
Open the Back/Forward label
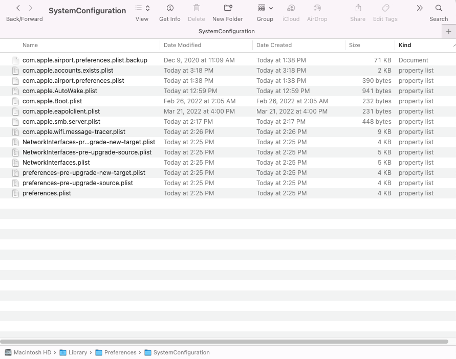pos(25,19)
